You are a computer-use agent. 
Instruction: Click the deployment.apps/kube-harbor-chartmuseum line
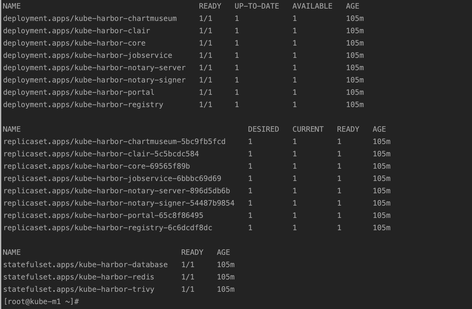click(90, 18)
